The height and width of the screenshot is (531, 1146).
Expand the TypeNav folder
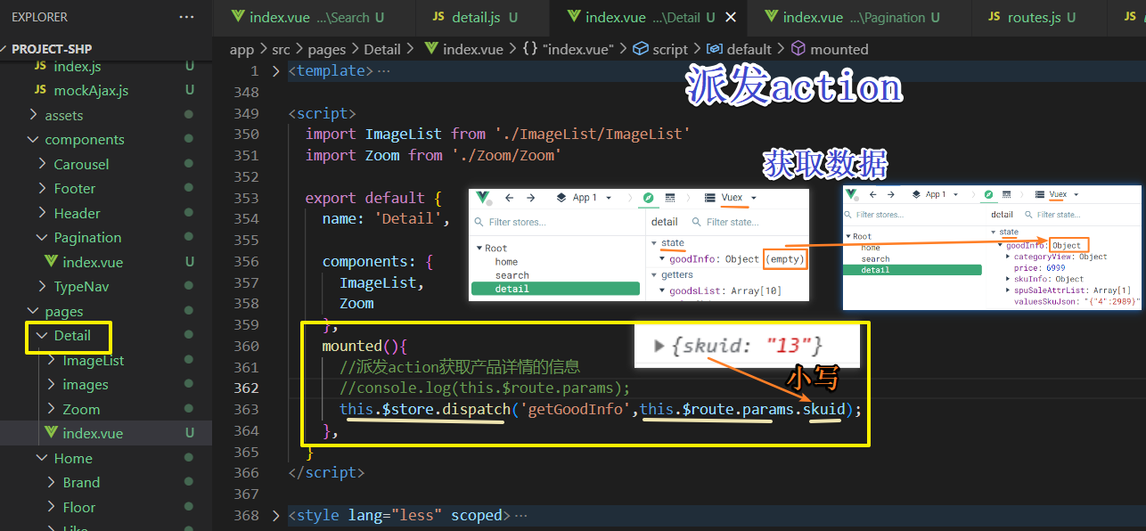[x=81, y=287]
